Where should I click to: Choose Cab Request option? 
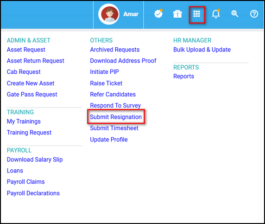click(24, 72)
